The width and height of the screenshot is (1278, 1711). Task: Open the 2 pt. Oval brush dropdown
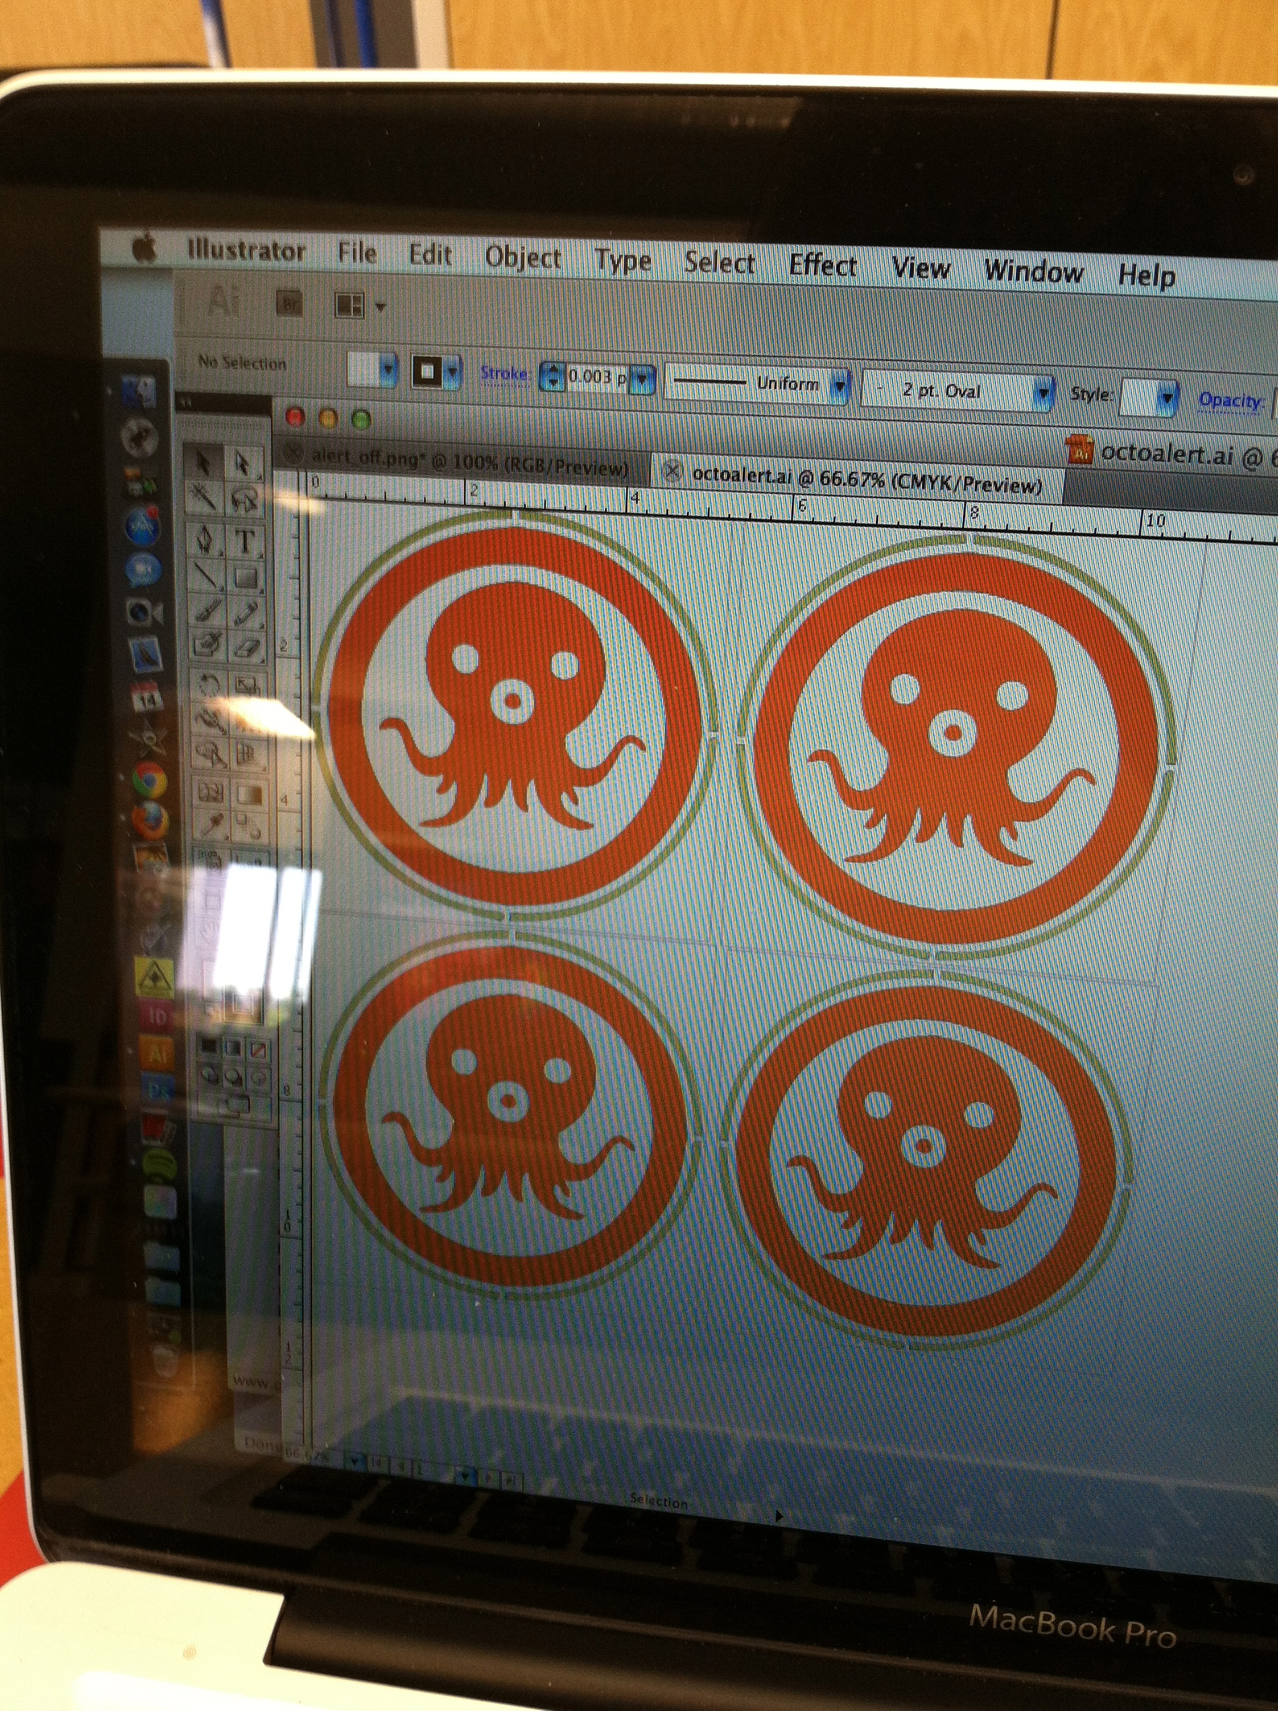(x=1044, y=395)
